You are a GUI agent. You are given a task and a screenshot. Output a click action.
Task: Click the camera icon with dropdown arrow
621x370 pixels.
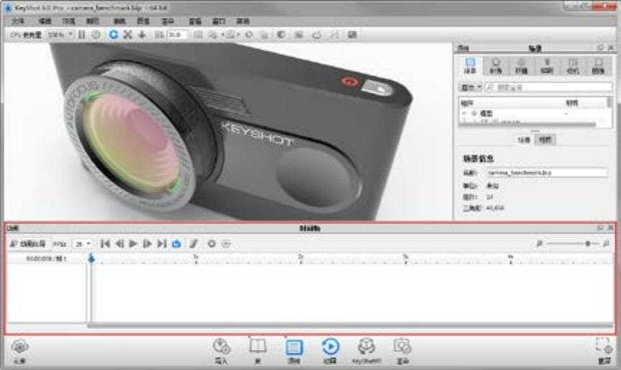[231, 34]
